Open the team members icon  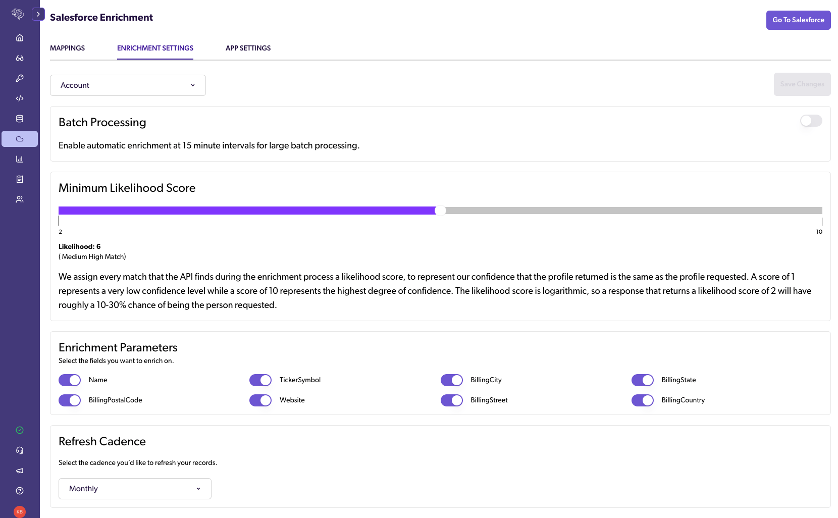(20, 199)
